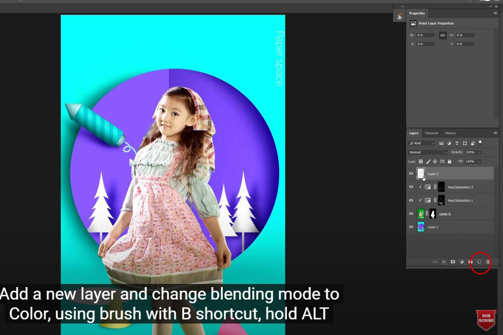Select the Layer 1 name
The image size is (503, 335).
click(x=433, y=227)
